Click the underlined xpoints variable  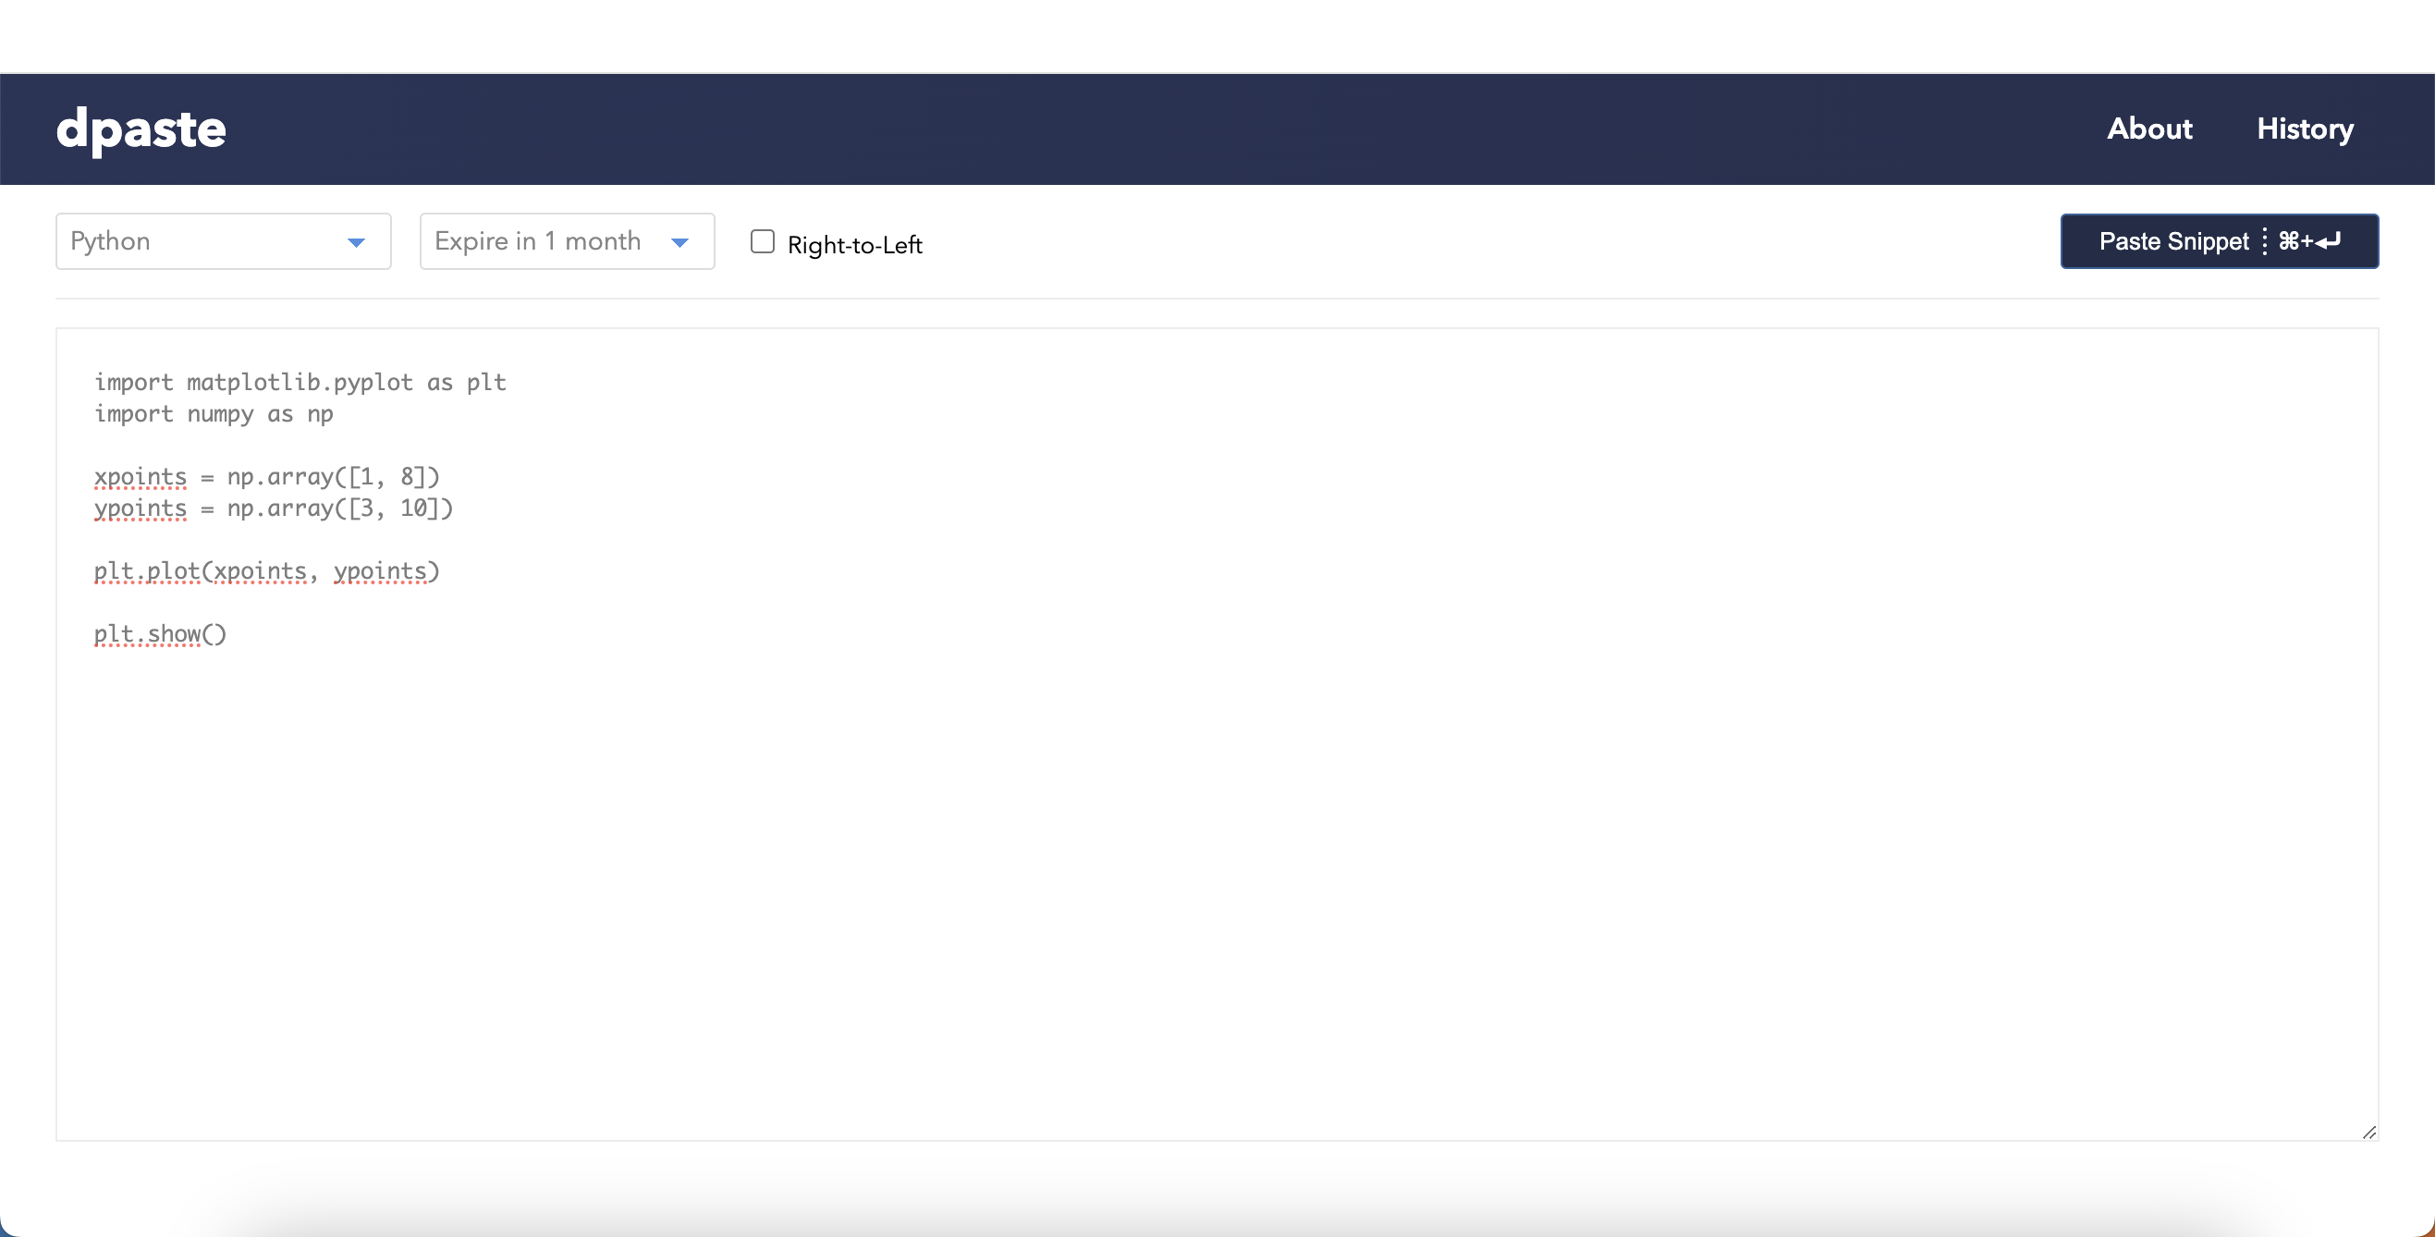[x=140, y=476]
